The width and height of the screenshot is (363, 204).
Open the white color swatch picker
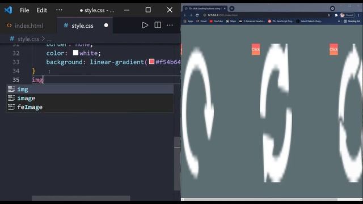coord(75,53)
